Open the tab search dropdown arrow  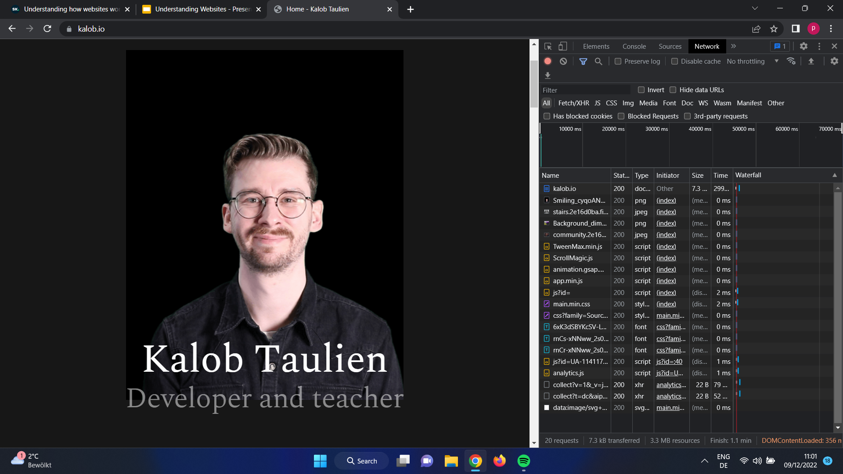click(x=755, y=8)
